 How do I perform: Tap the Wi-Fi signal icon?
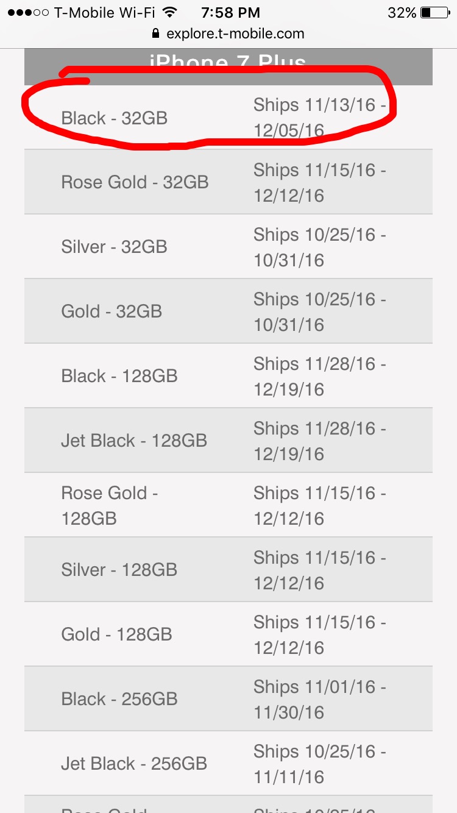click(x=170, y=12)
